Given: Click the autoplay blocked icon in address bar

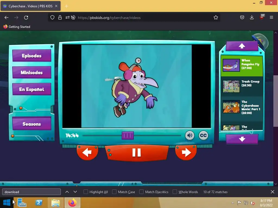Looking at the screenshot, I should (x=73, y=18).
